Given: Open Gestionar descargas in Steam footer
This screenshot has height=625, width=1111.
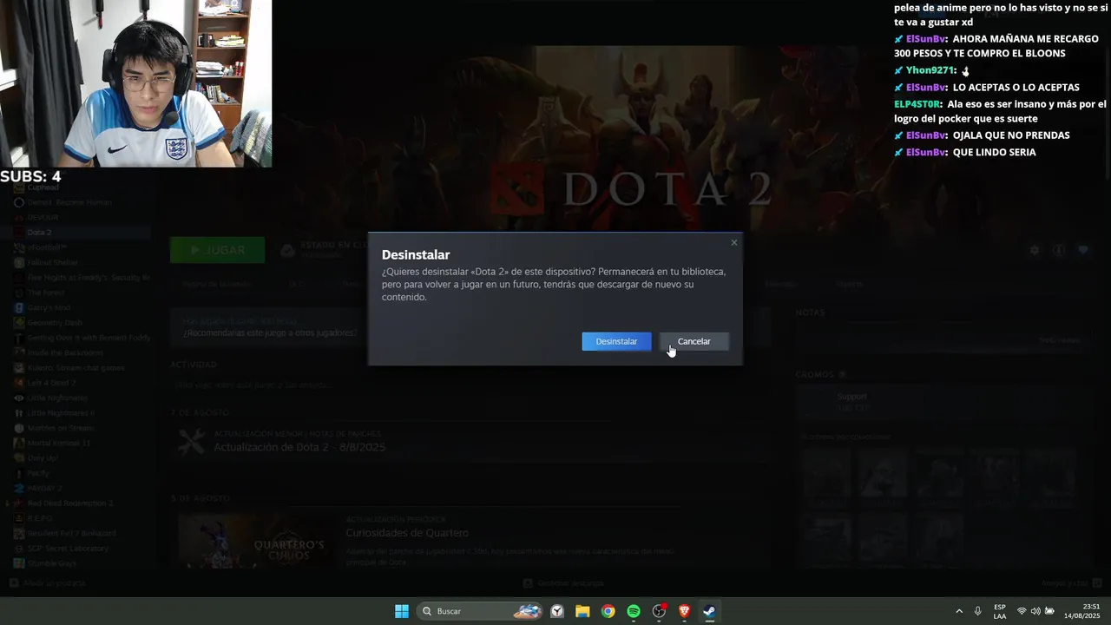Looking at the screenshot, I should (563, 583).
